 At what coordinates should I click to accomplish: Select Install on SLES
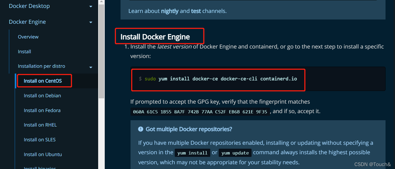coord(40,140)
